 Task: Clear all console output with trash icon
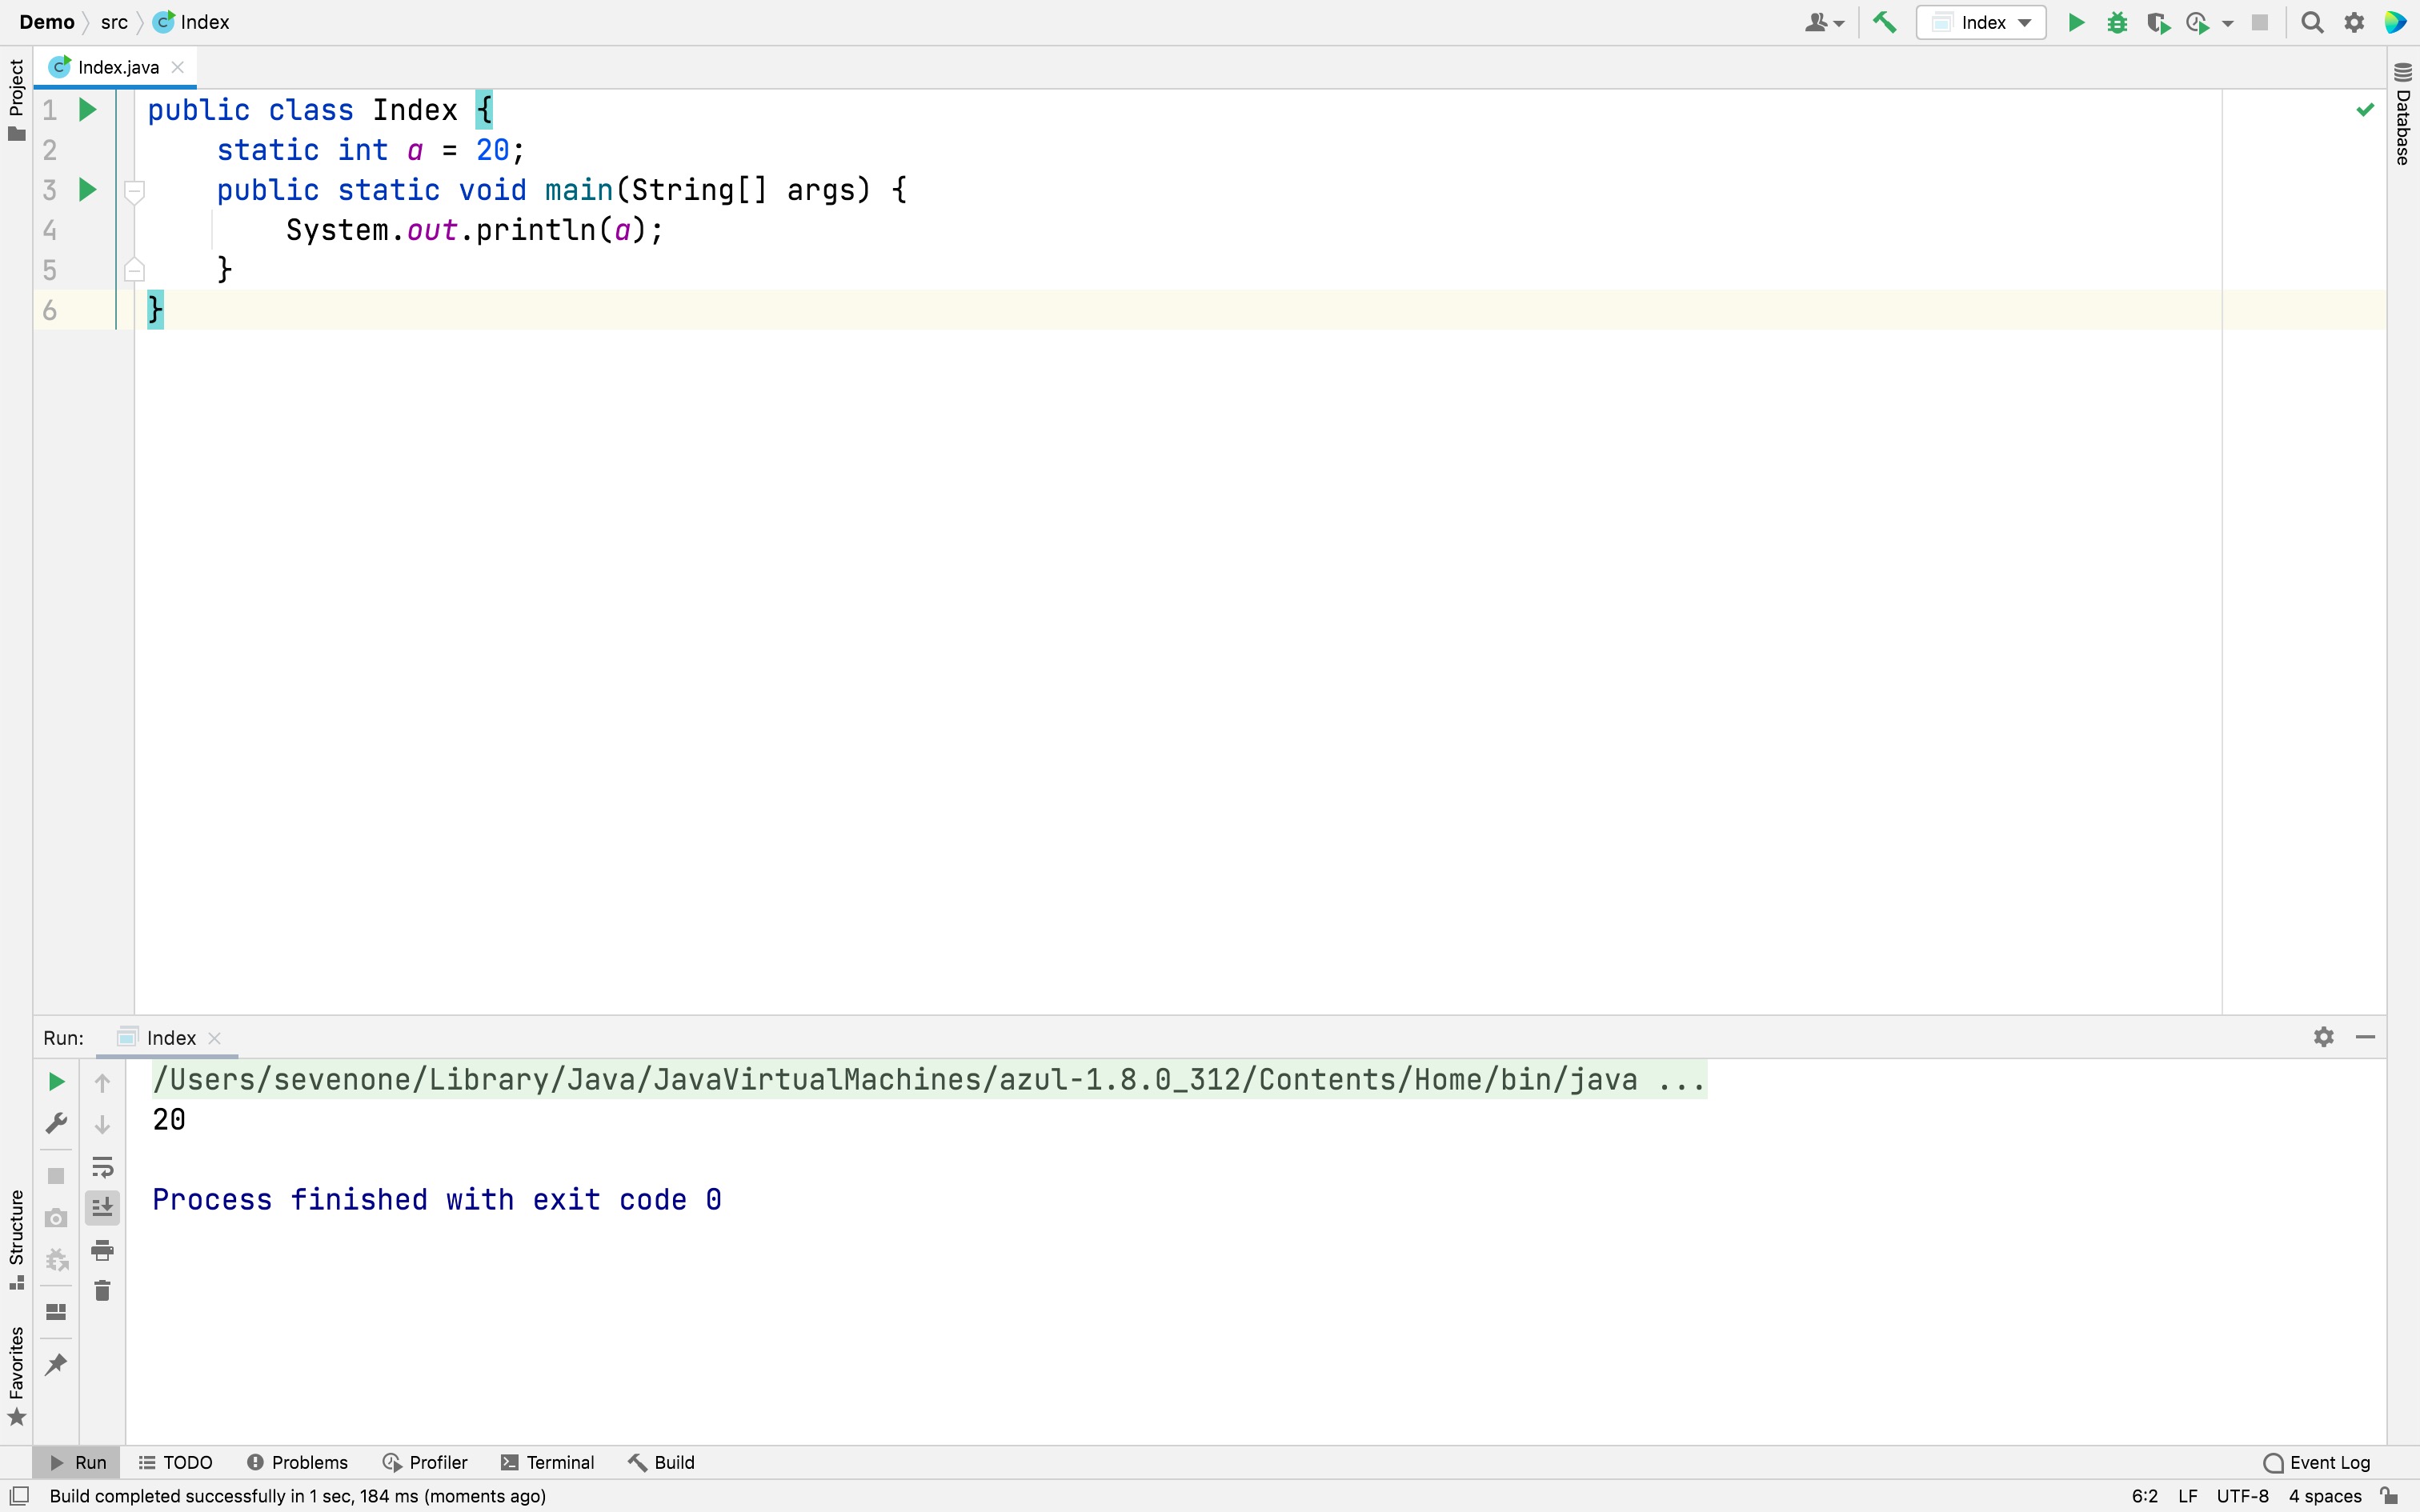(x=102, y=1291)
